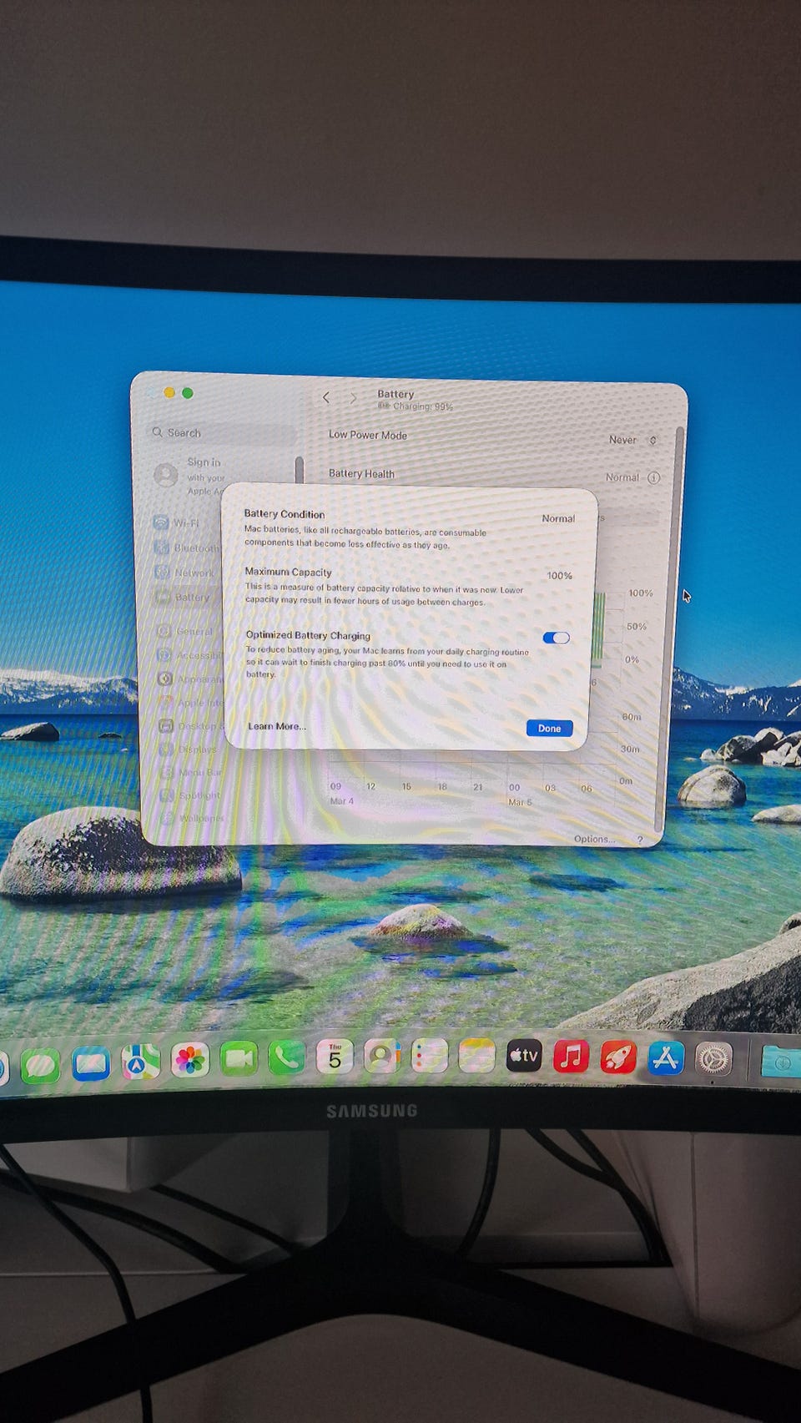Click the yellow minimize window button
This screenshot has height=1423, width=801.
[x=169, y=392]
